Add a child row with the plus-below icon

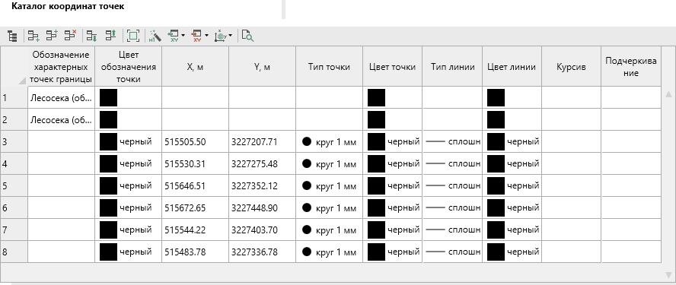pos(33,36)
